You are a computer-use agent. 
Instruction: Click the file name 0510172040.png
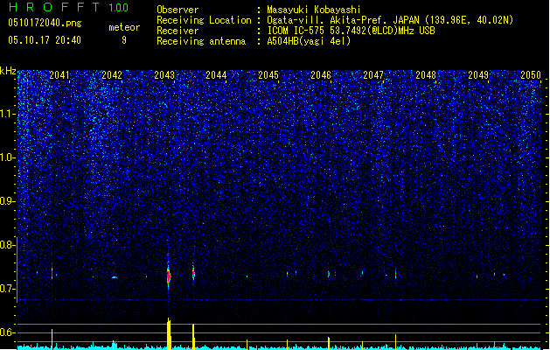point(45,23)
